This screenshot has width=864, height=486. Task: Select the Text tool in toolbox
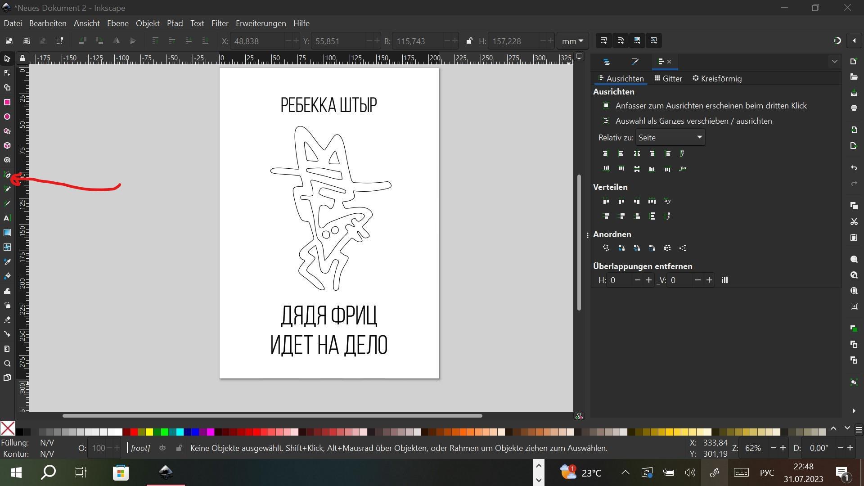7,218
